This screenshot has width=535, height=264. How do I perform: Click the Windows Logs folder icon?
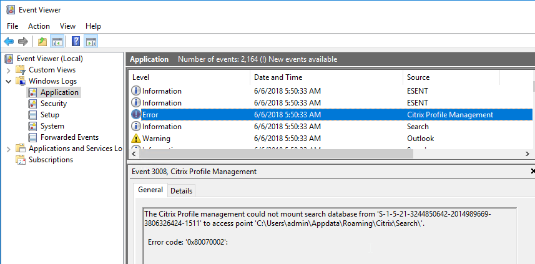coord(21,81)
